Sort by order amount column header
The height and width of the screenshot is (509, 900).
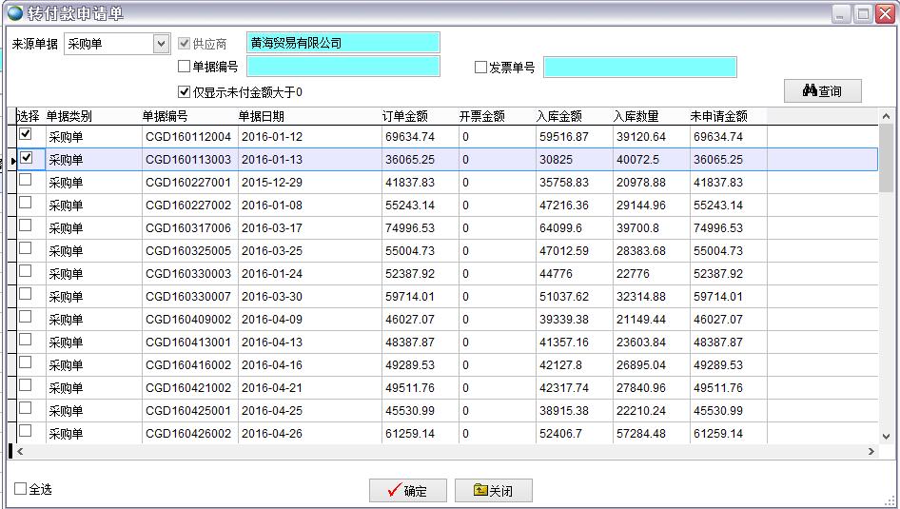coord(404,116)
